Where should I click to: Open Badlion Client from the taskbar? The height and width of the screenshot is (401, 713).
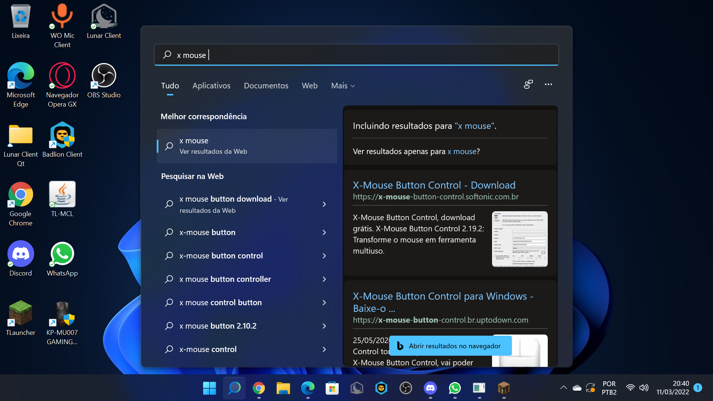tap(381, 388)
